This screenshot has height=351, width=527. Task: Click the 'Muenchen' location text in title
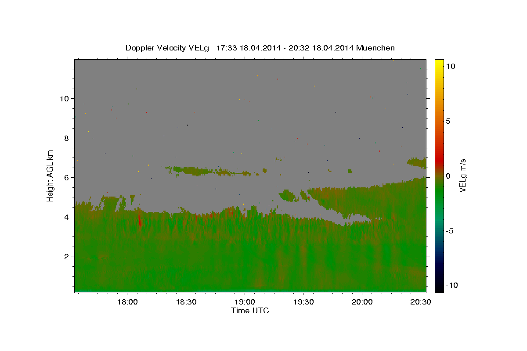pos(375,48)
